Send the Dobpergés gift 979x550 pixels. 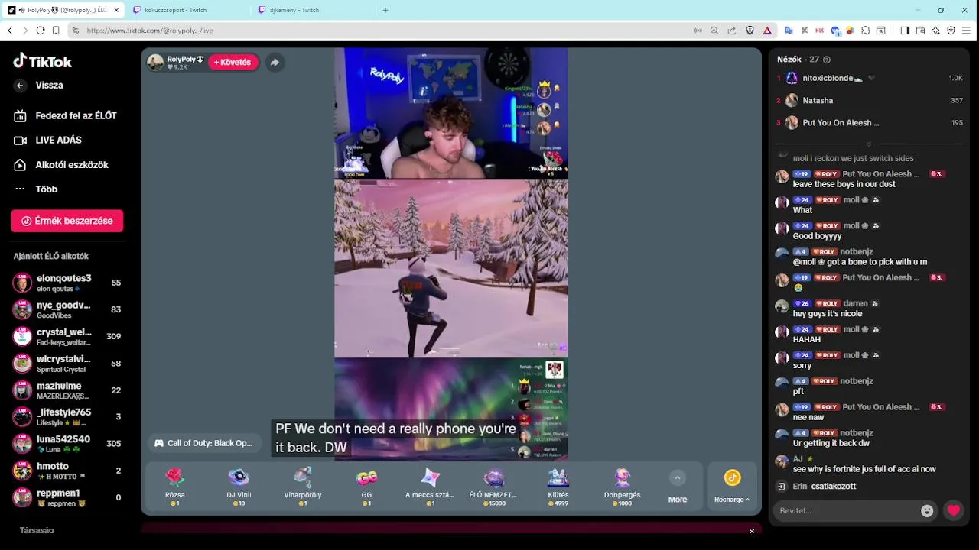point(622,487)
